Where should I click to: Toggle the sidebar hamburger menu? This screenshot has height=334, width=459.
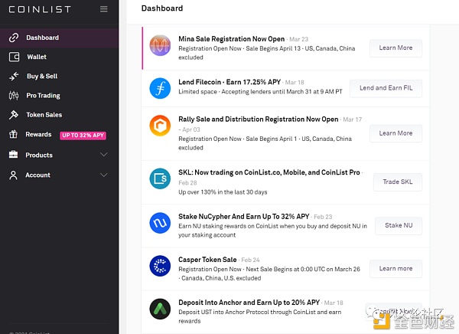[x=104, y=10]
